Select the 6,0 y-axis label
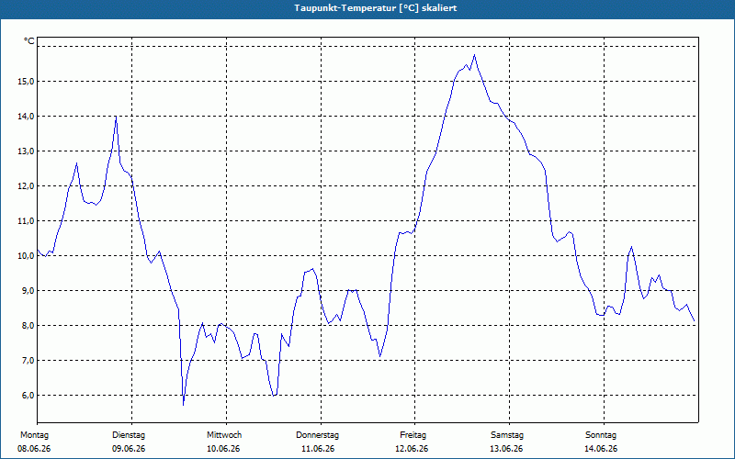The width and height of the screenshot is (735, 459). (26, 396)
